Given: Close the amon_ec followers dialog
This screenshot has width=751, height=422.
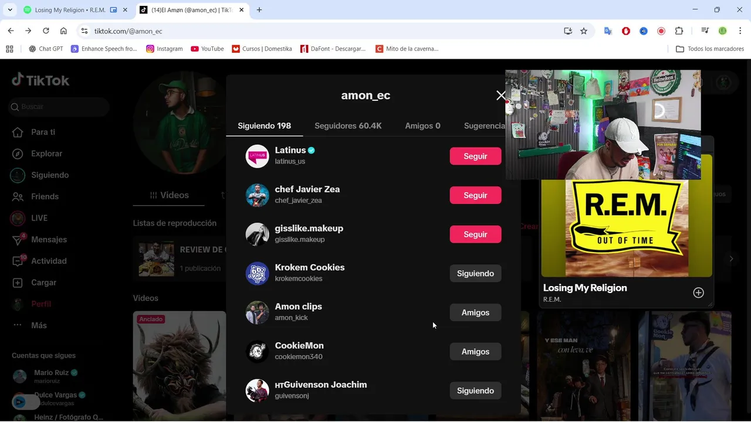Looking at the screenshot, I should coord(501,95).
